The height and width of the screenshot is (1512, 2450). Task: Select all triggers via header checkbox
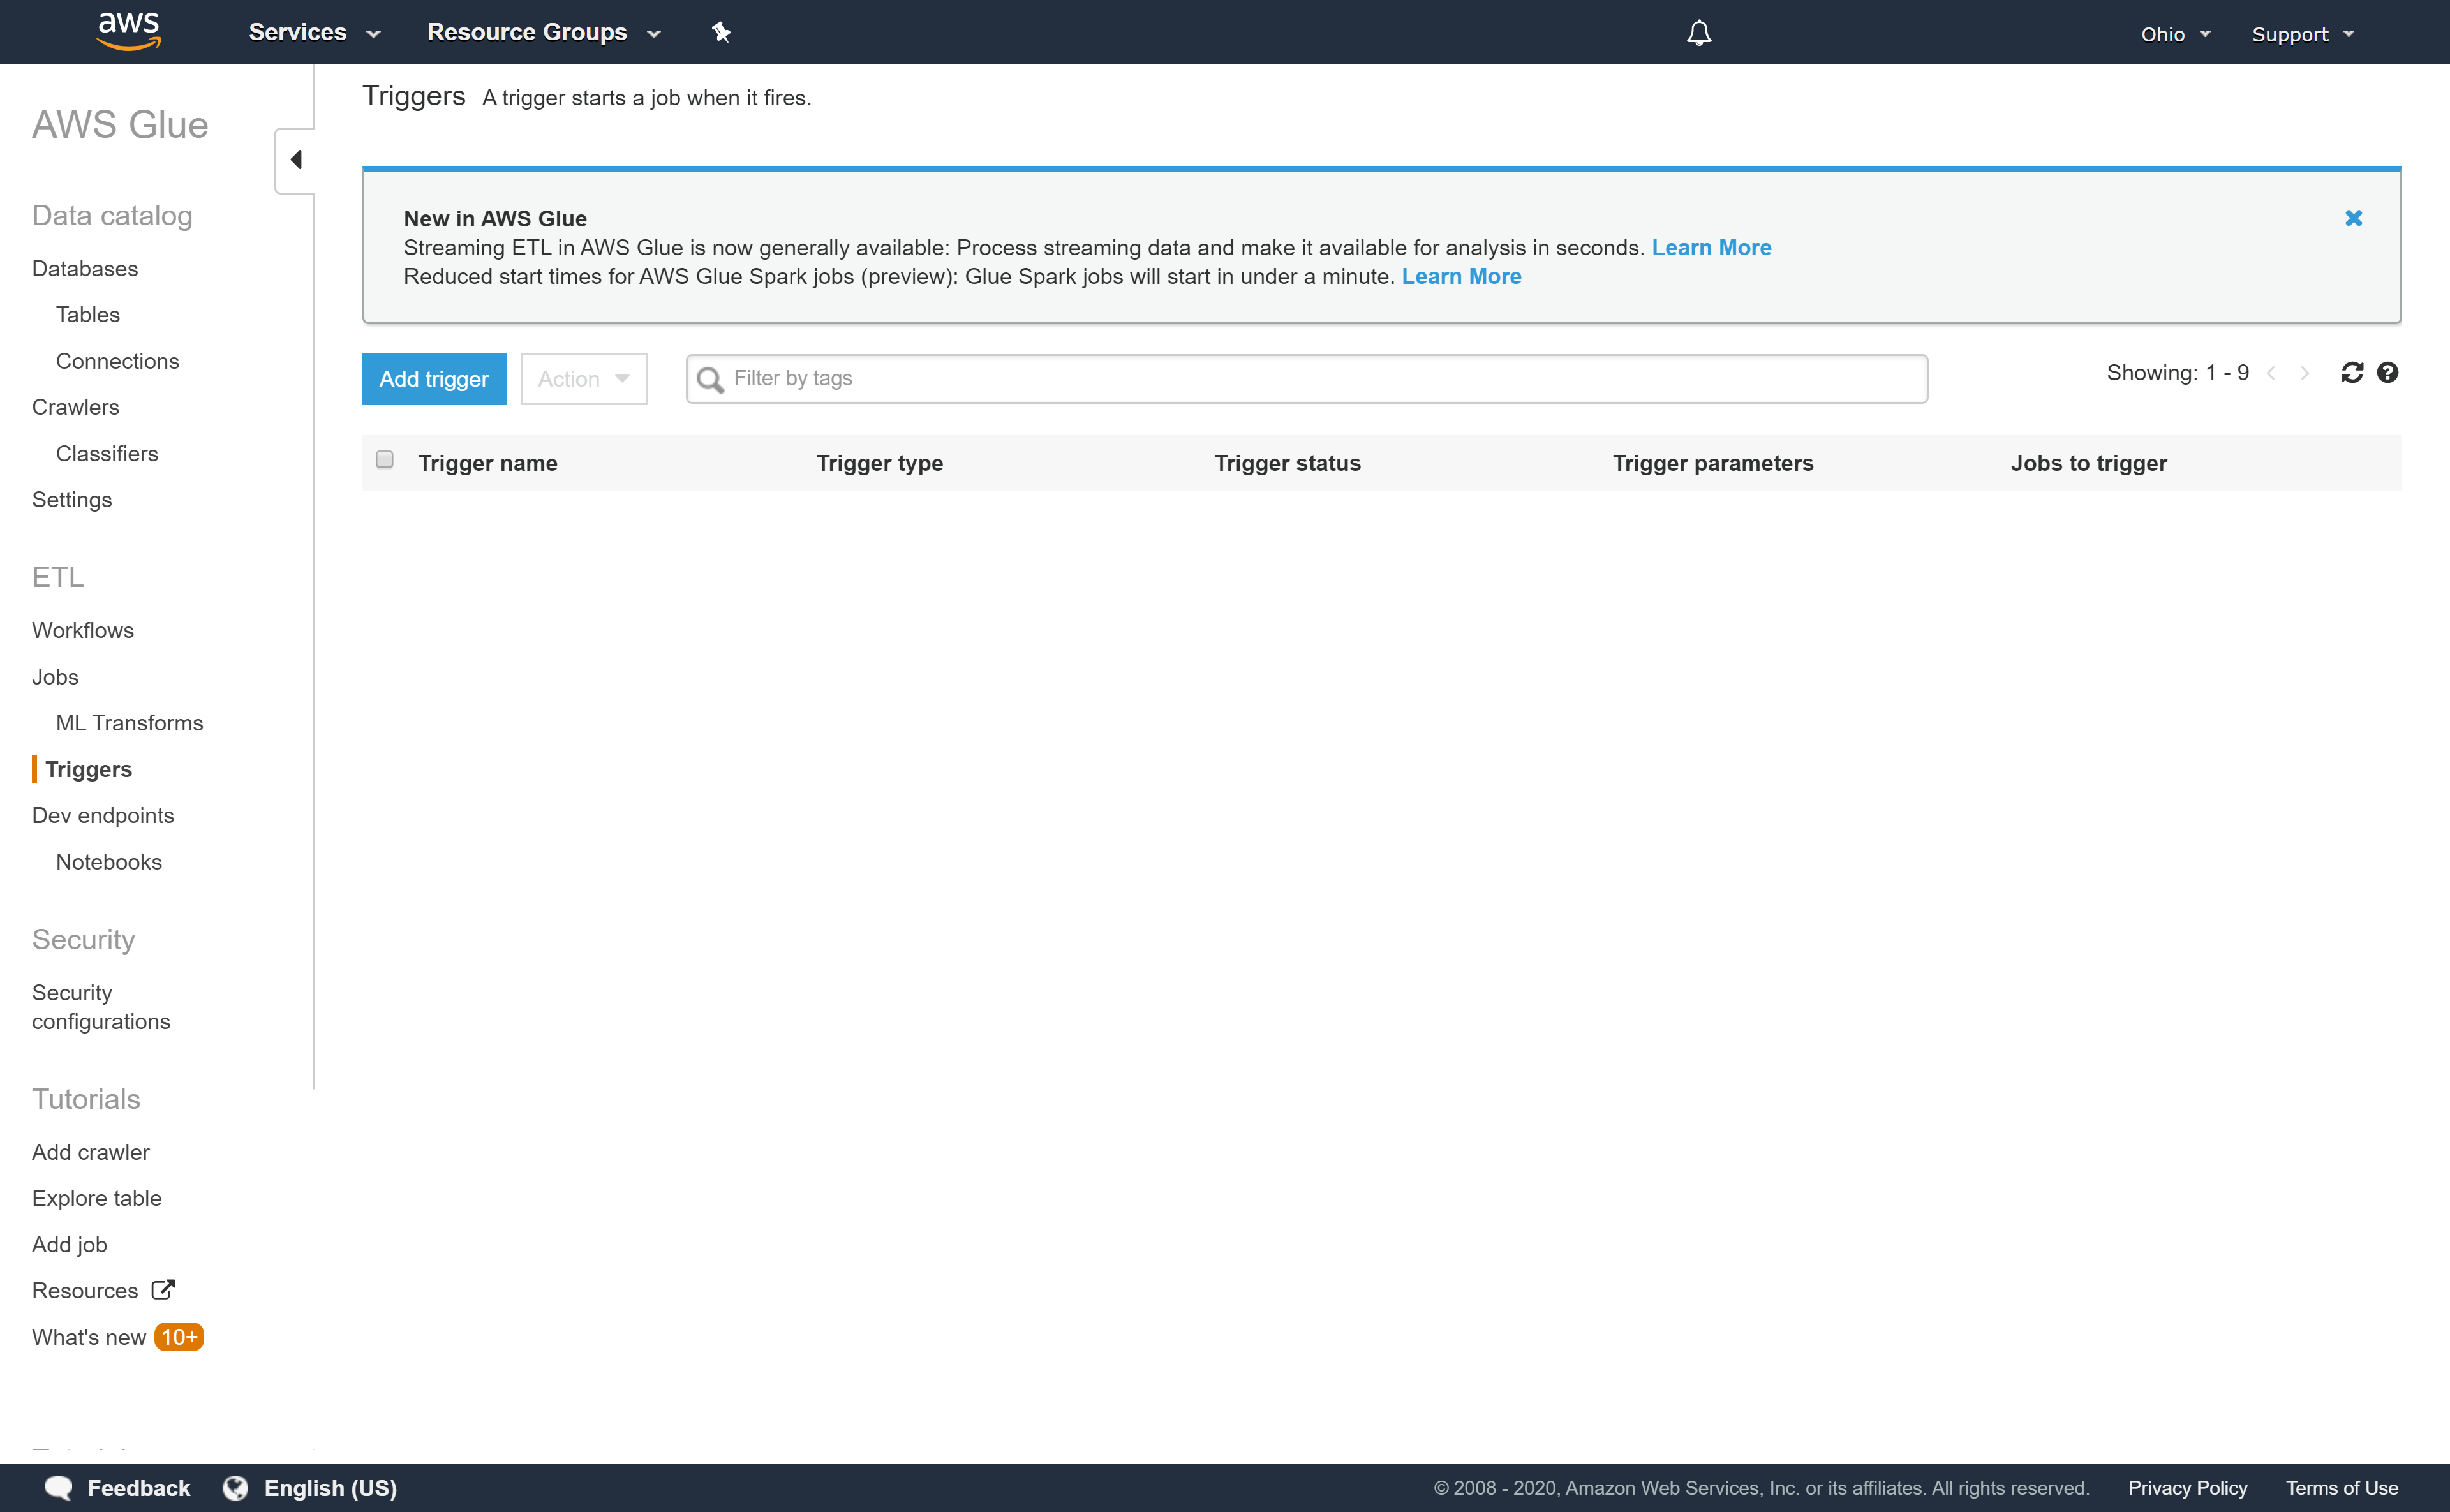point(385,459)
